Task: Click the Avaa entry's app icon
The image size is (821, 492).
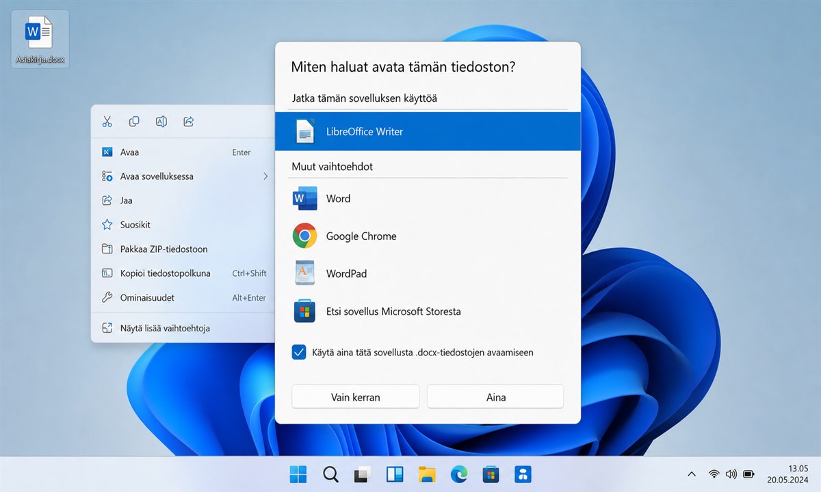Action: [107, 152]
